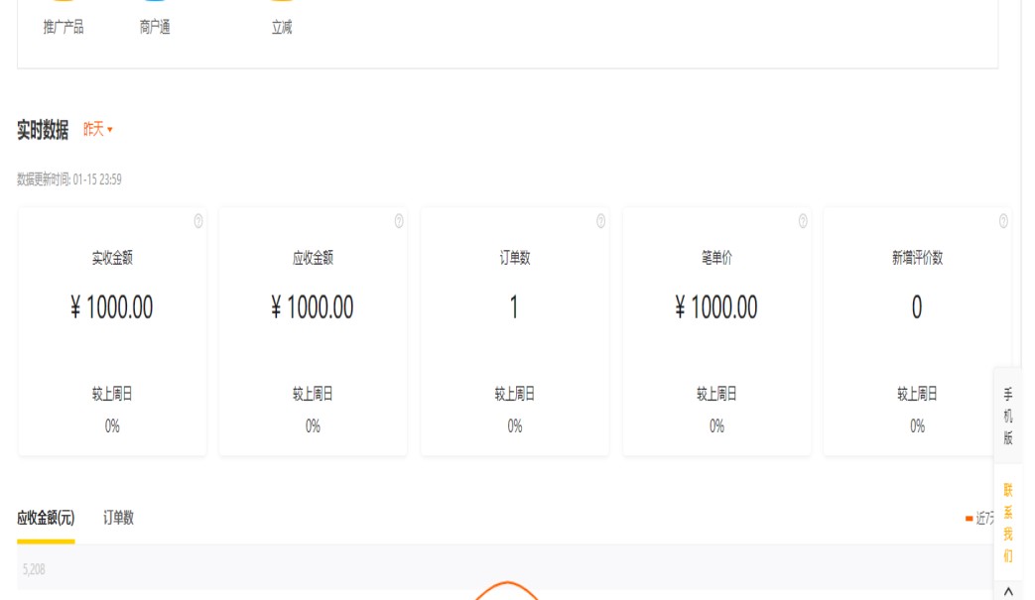Click the help icon on 订单数 card
Screen dimensions: 1035x600
point(600,221)
